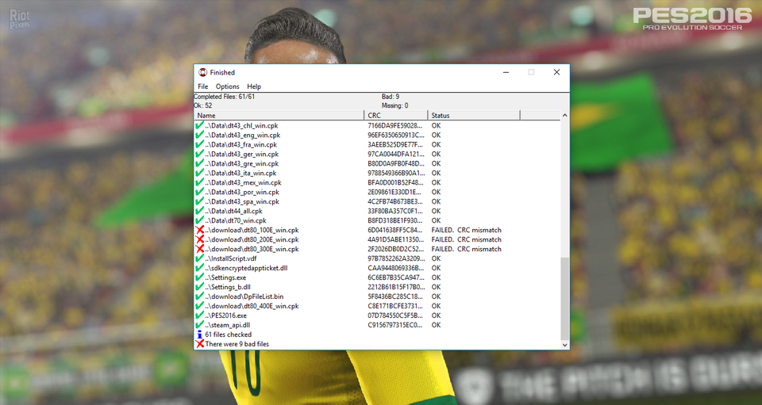This screenshot has width=762, height=405.
Task: Click green check icon for dt43_spa_win.cpk
Action: coord(200,201)
